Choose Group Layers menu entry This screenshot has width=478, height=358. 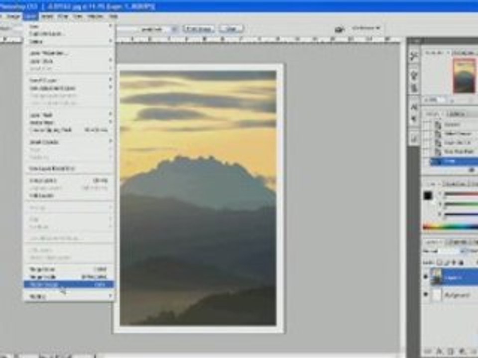[69, 180]
